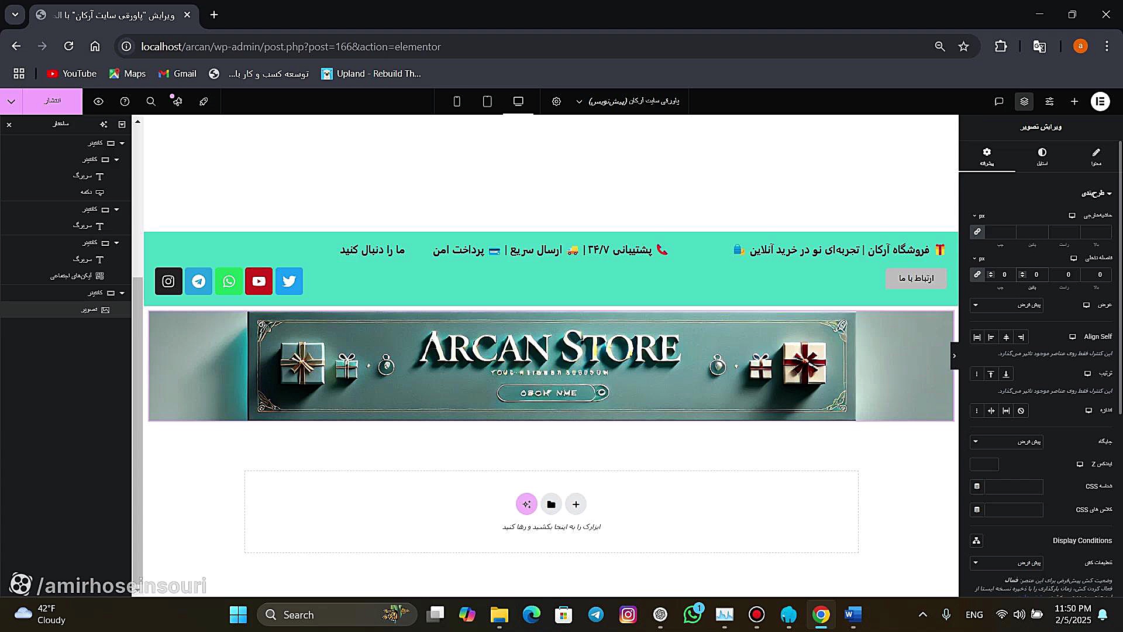Collapse the editing panel side arrow
Viewport: 1123px width, 632px height.
coord(954,356)
